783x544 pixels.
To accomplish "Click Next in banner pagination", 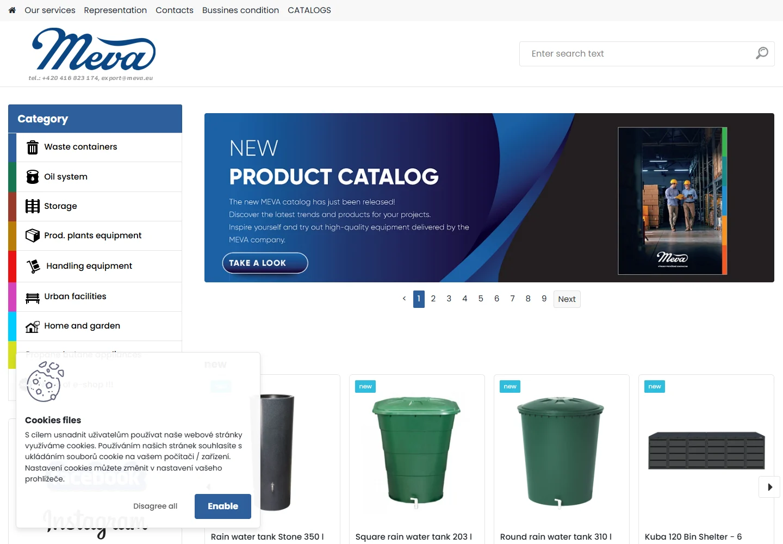I will click(567, 299).
